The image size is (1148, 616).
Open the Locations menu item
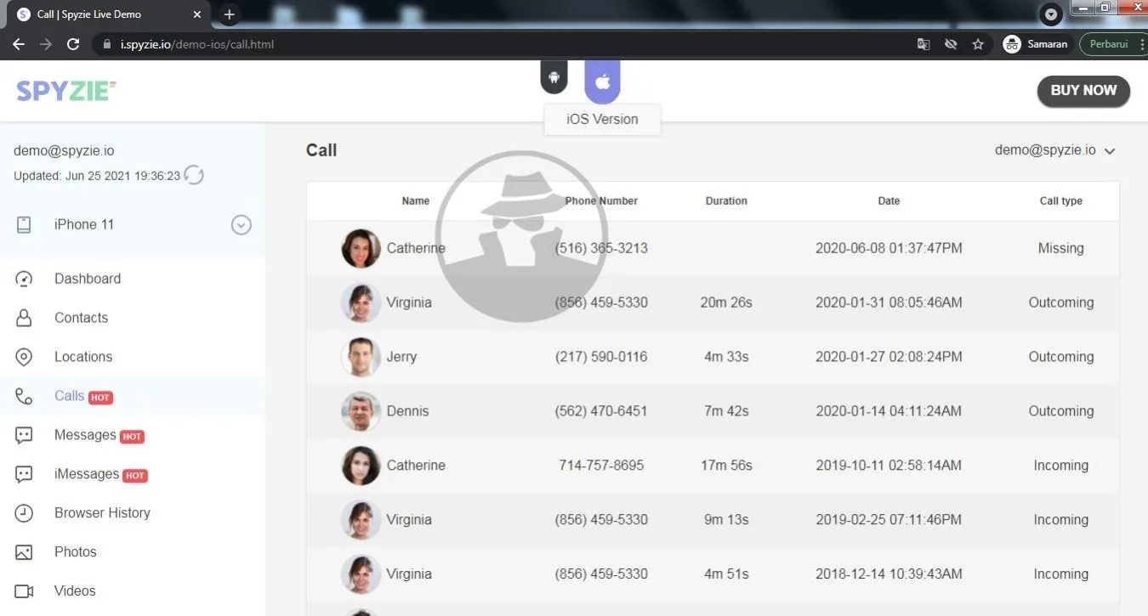(x=83, y=357)
